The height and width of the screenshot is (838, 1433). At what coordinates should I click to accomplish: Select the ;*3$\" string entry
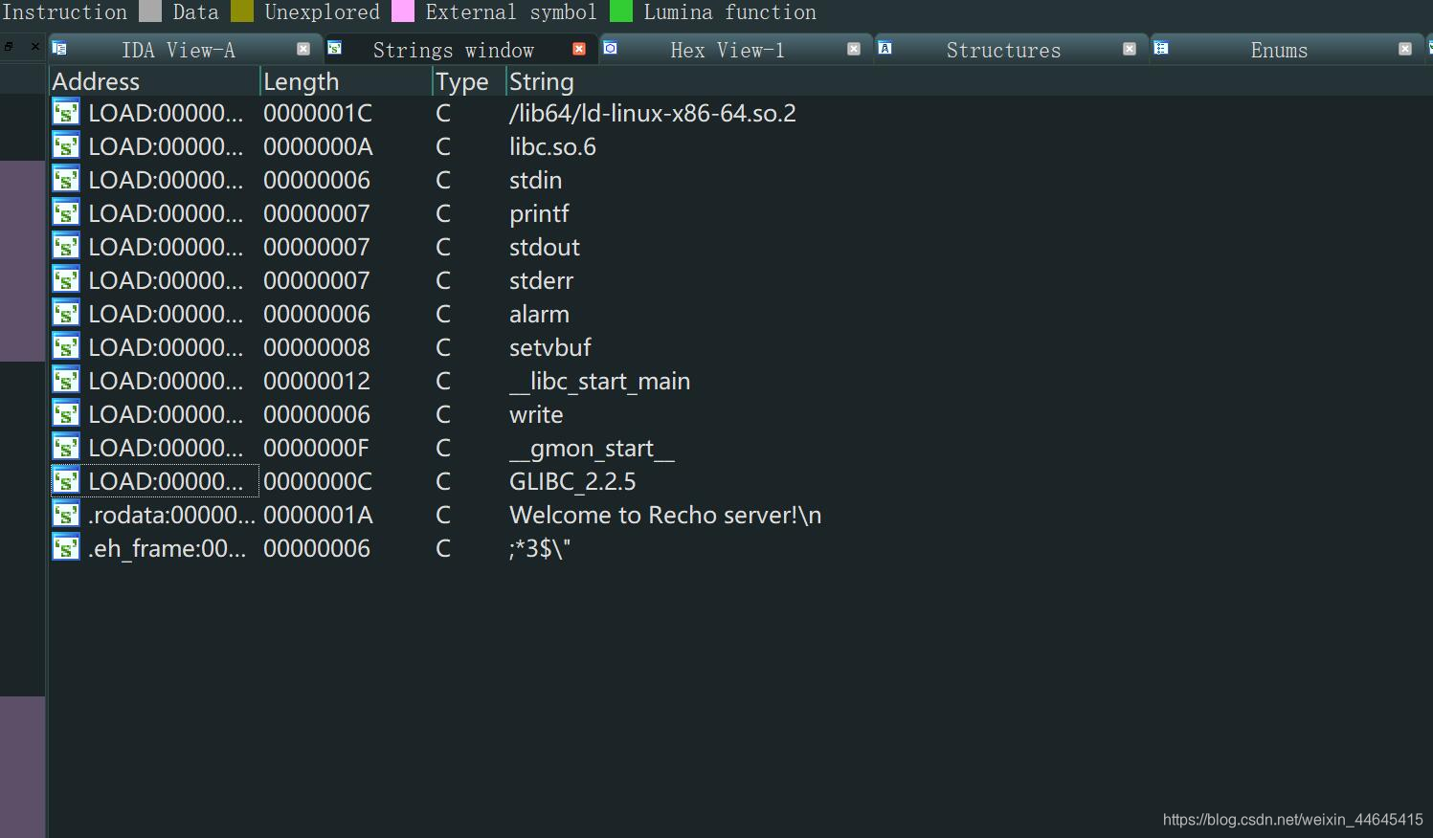(540, 548)
